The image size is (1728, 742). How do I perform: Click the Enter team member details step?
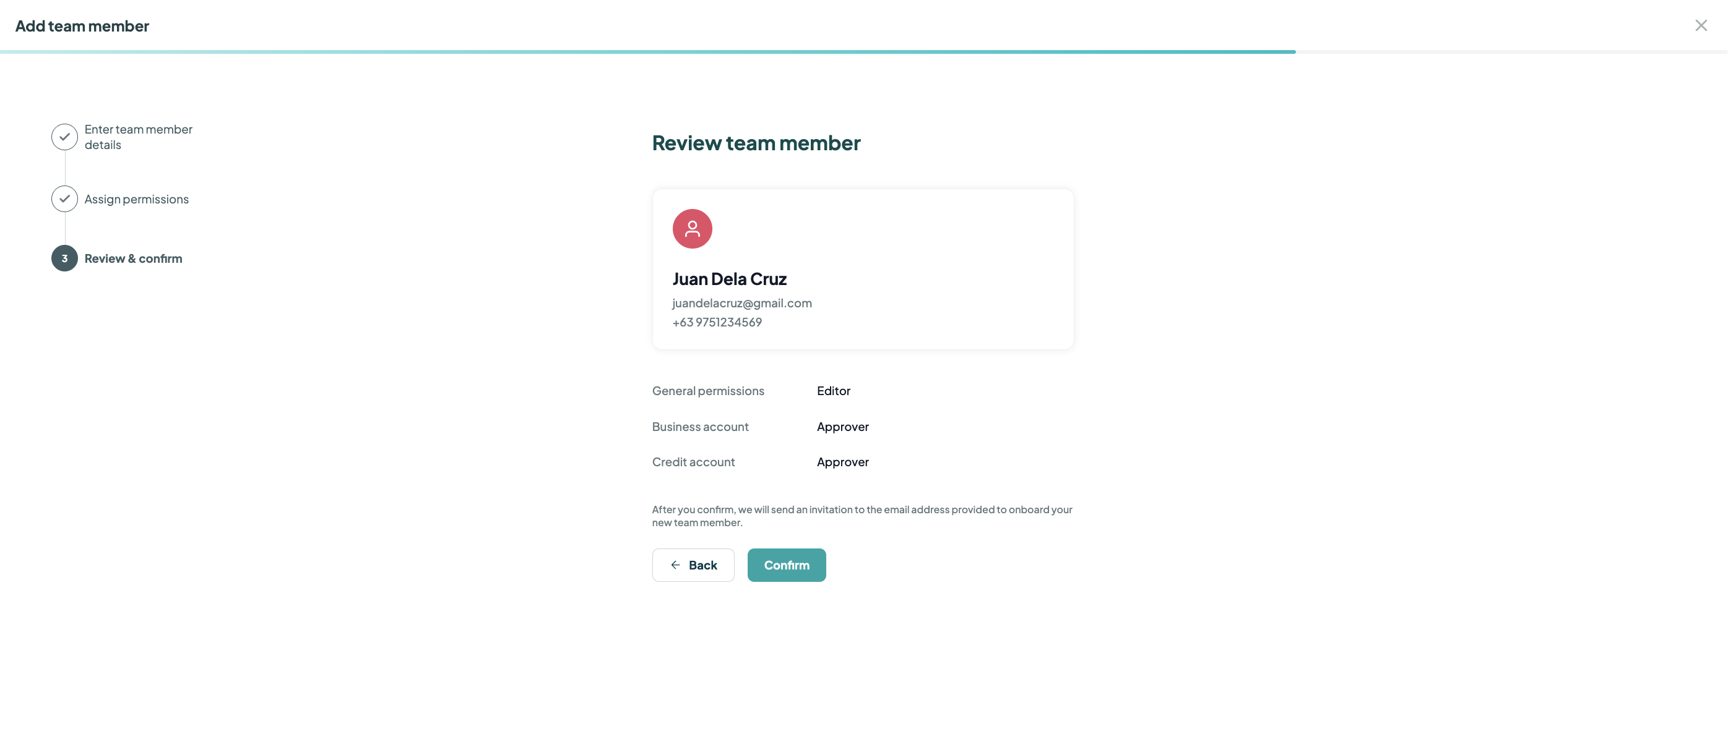click(x=138, y=136)
